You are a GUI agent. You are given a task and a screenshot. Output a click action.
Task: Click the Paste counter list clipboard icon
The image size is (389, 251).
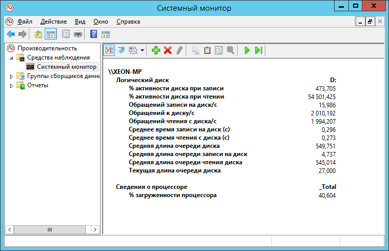(207, 50)
